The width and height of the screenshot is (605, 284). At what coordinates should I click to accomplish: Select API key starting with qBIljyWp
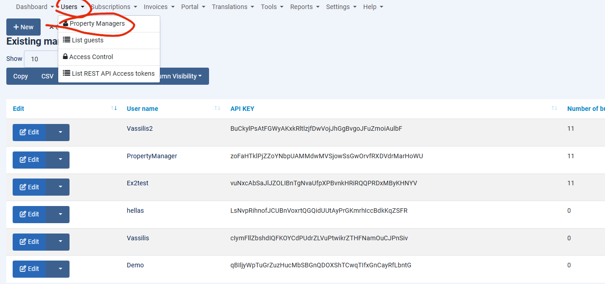[321, 265]
